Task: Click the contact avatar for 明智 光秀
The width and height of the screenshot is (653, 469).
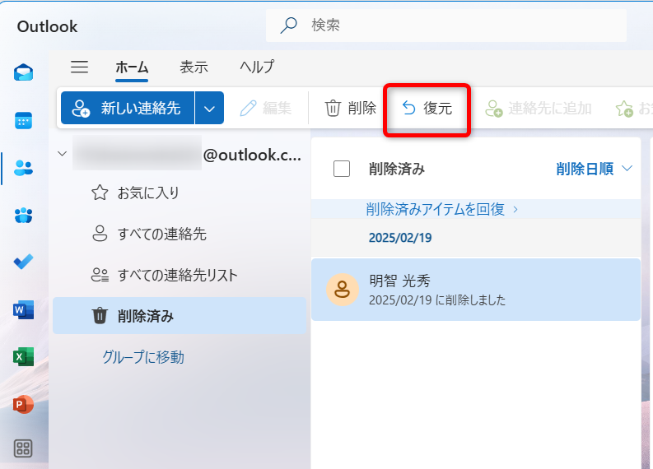Action: [343, 290]
